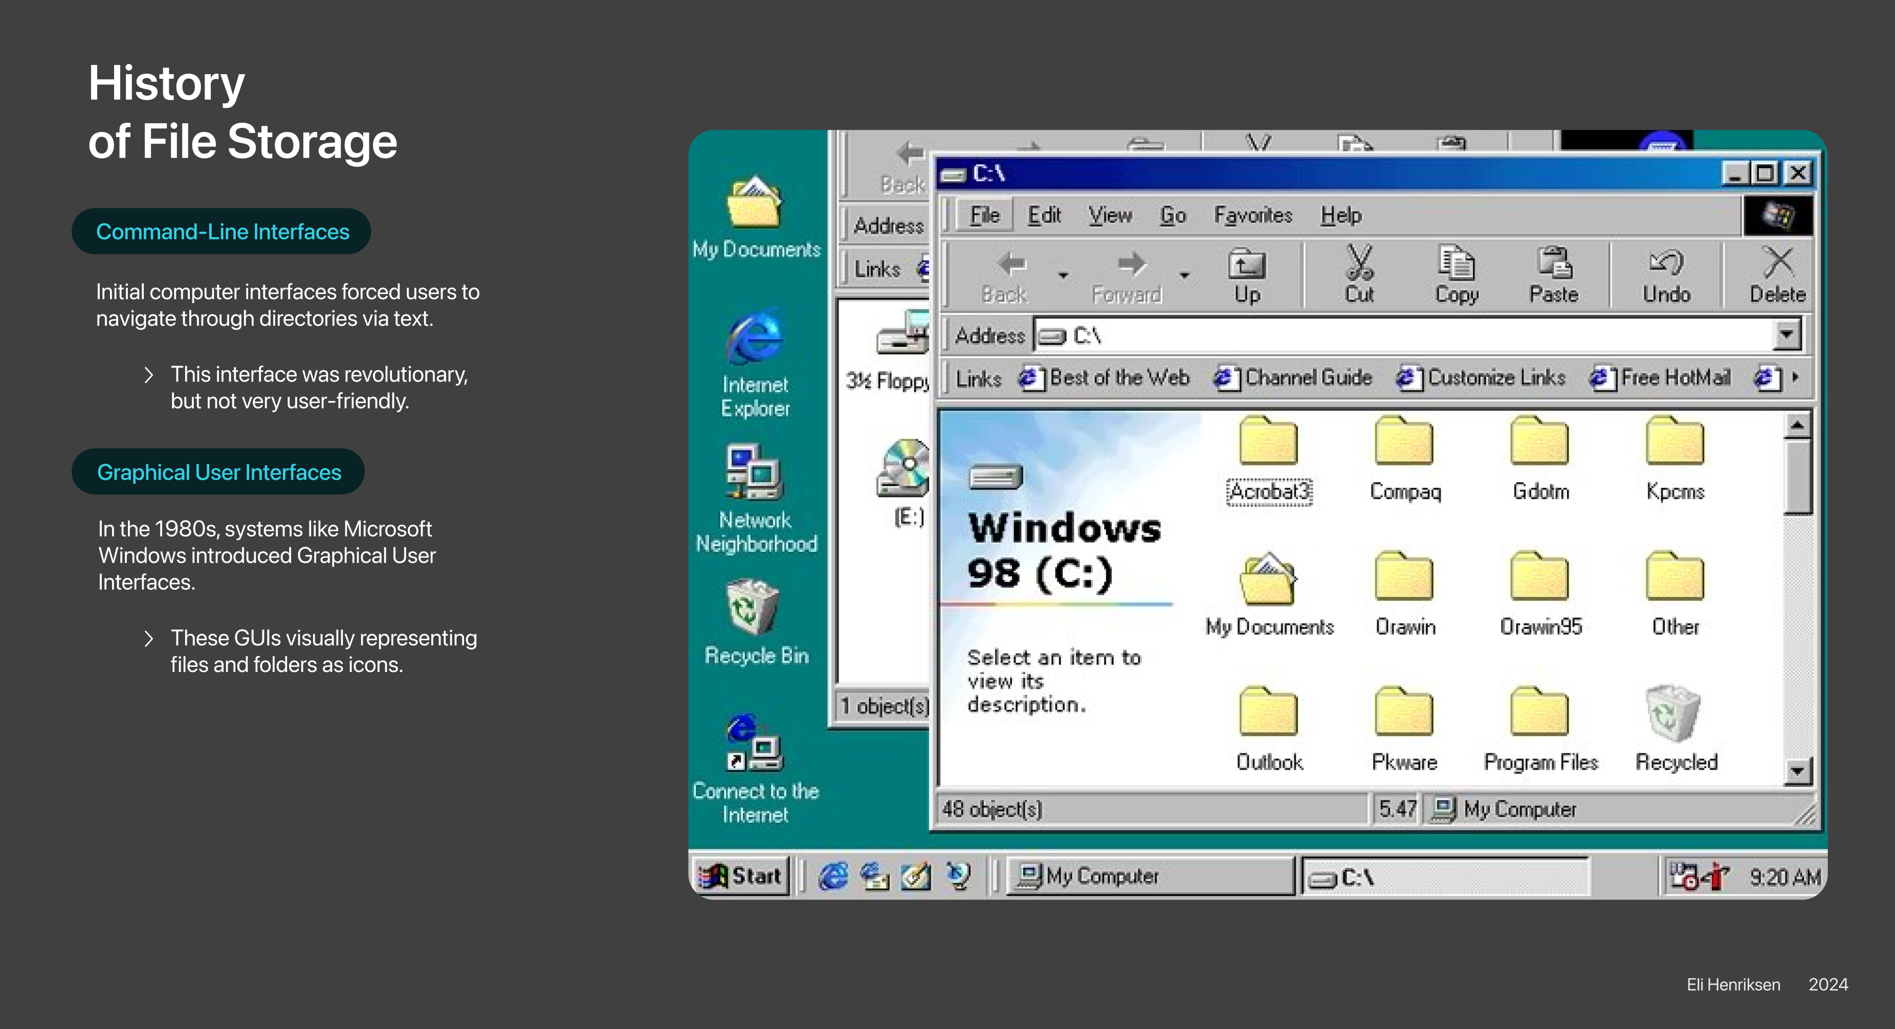1895x1029 pixels.
Task: Open the Go menu
Action: pyautogui.click(x=1173, y=215)
